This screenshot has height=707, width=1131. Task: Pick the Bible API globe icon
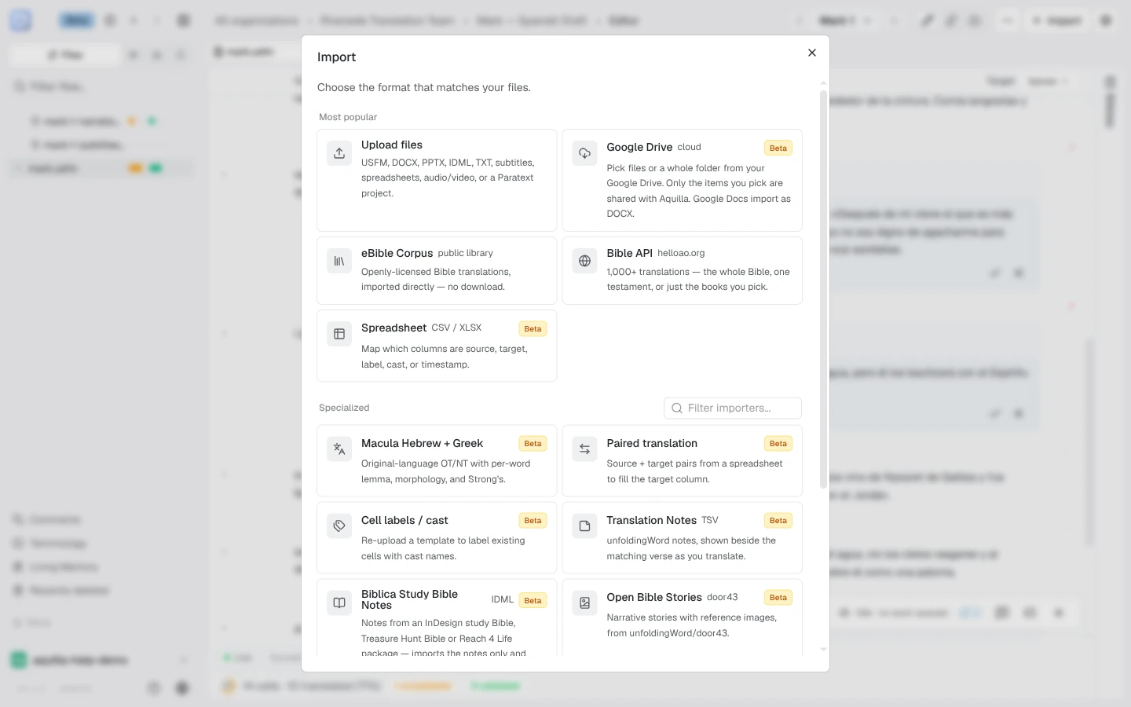(584, 261)
